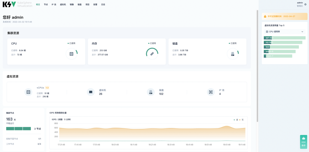Click the admin user name
Image resolution: width=309 pixels, height=152 pixels.
[x=300, y=3]
